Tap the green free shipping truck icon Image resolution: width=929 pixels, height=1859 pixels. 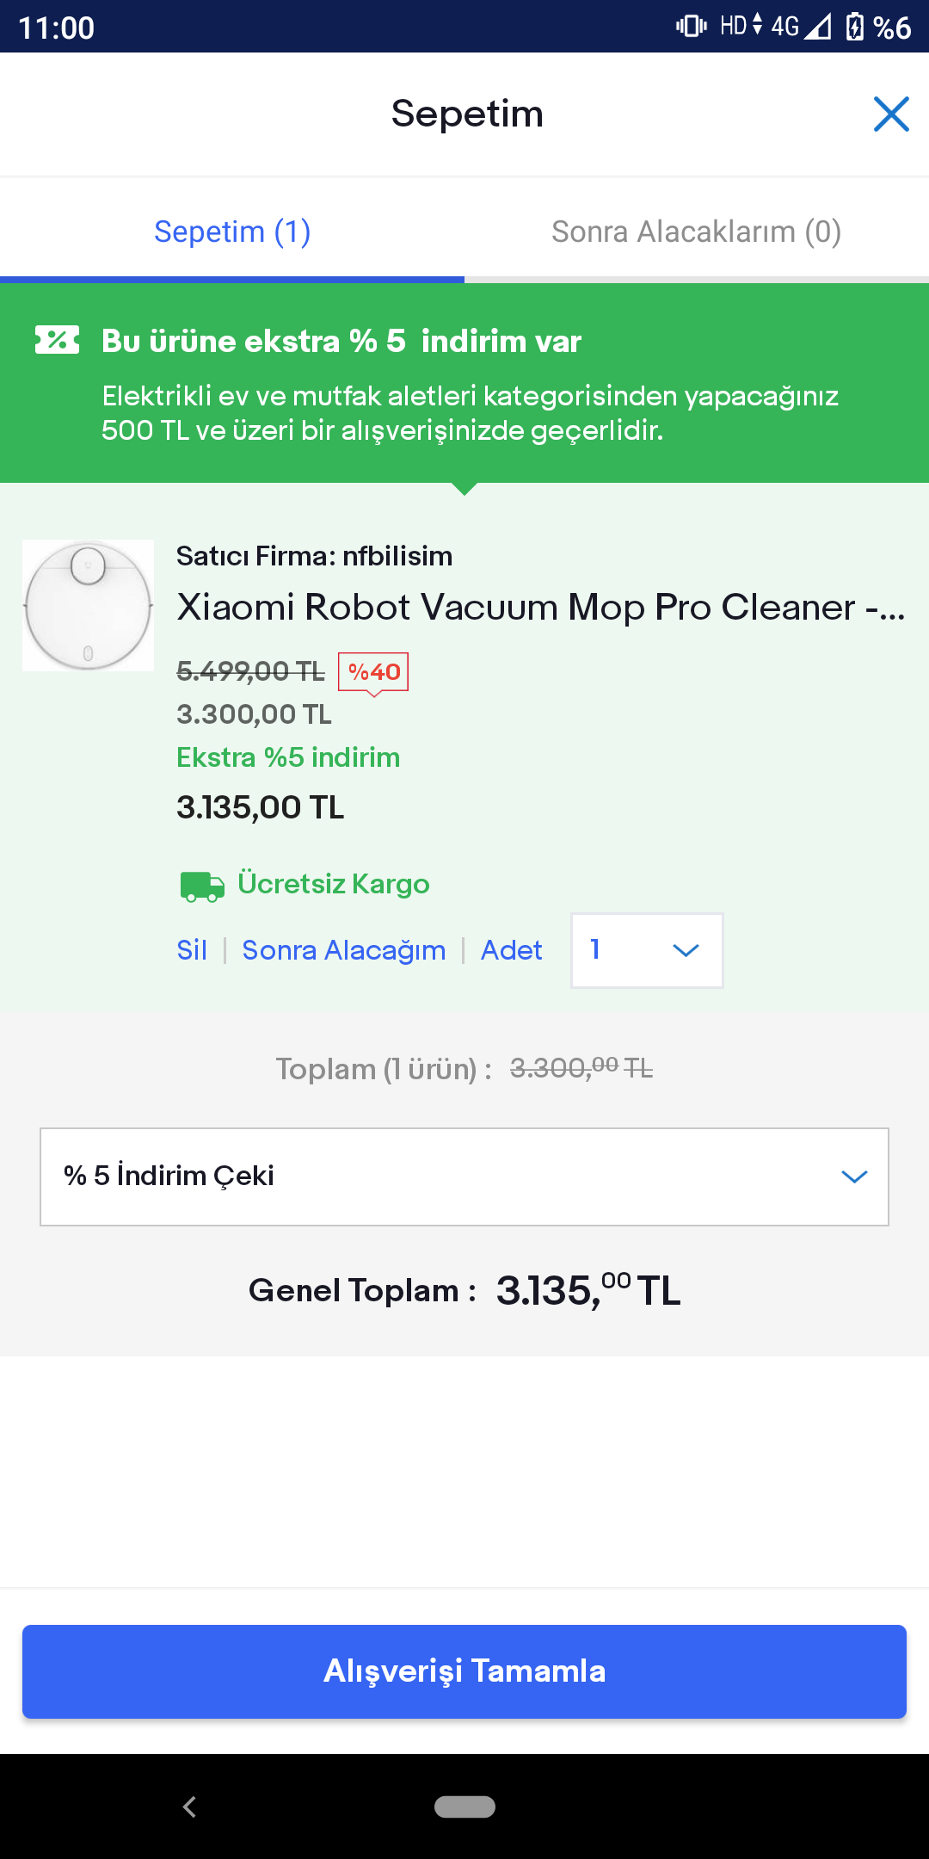[x=202, y=886]
